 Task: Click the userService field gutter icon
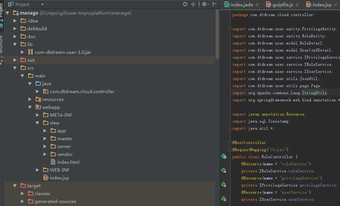click(x=224, y=199)
